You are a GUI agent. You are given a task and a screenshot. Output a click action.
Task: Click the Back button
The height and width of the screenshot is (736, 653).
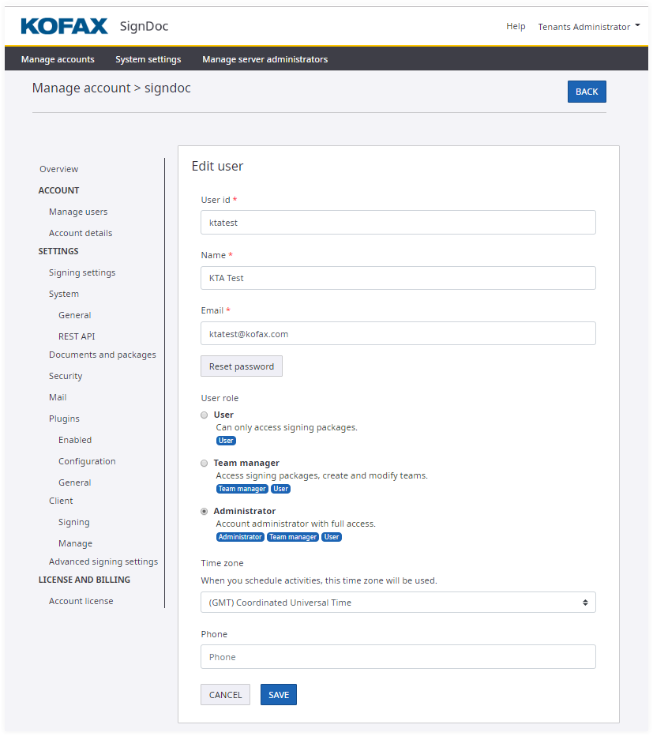tap(586, 92)
